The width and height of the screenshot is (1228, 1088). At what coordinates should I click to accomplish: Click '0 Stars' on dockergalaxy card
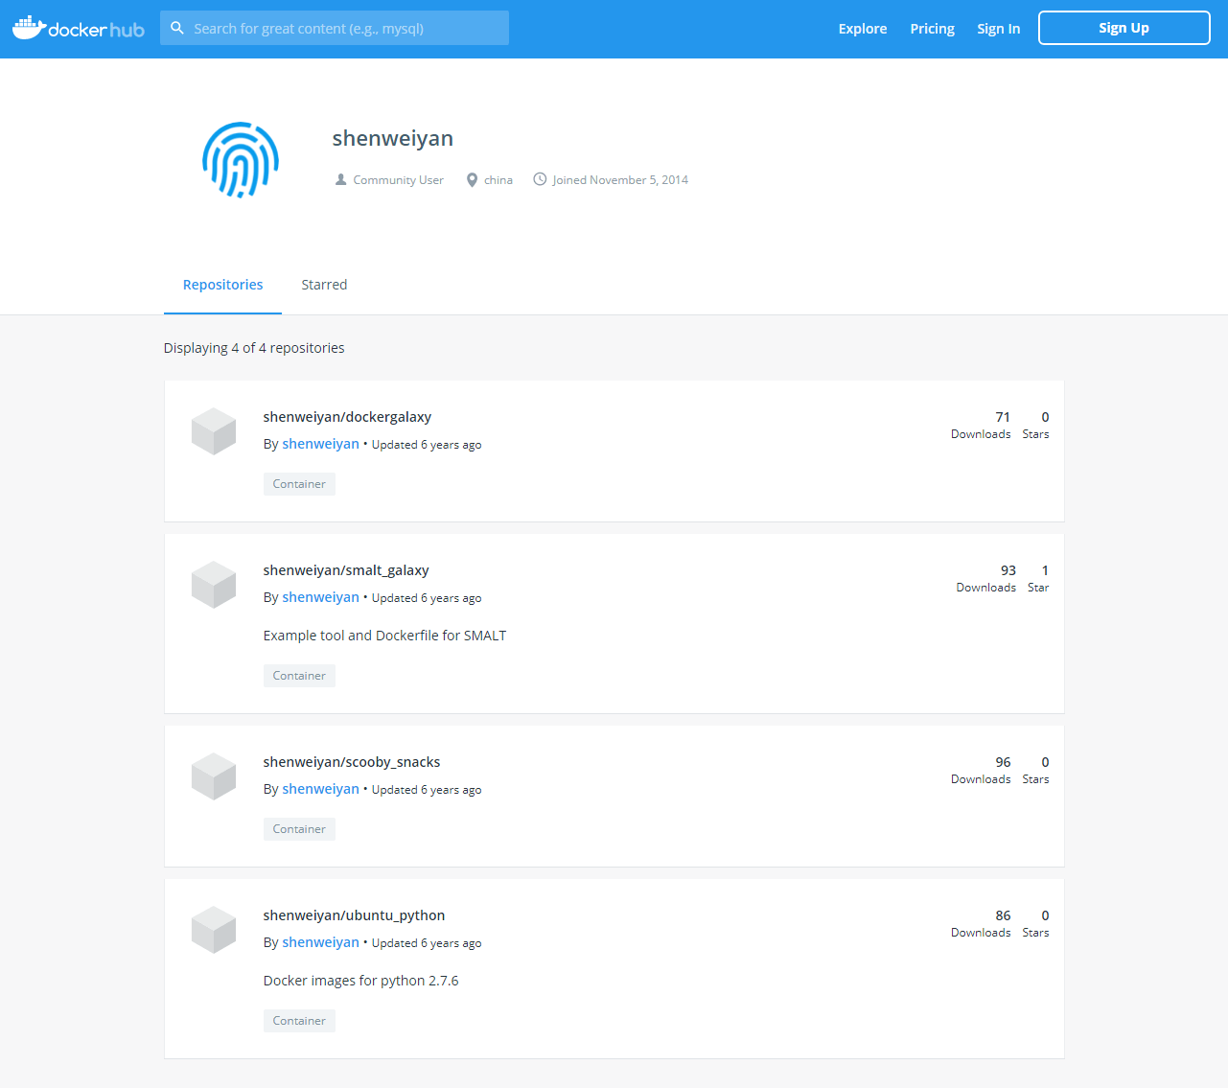[x=1035, y=425]
